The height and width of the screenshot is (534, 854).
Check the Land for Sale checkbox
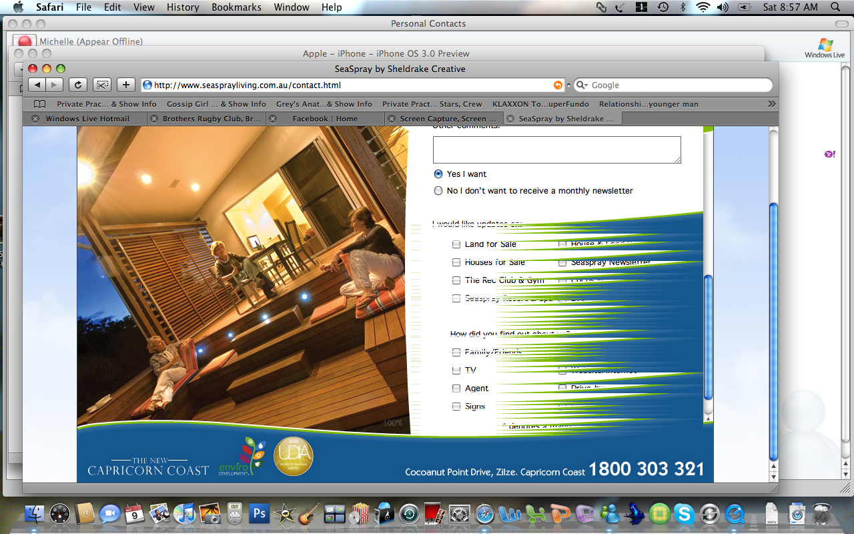tap(456, 244)
